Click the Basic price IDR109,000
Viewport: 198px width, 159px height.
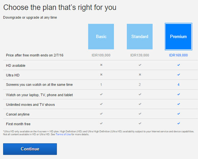tap(101, 55)
